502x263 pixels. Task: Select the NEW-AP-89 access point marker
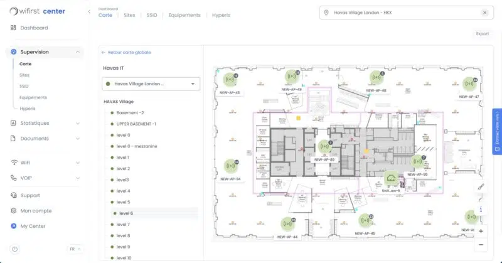point(324,147)
